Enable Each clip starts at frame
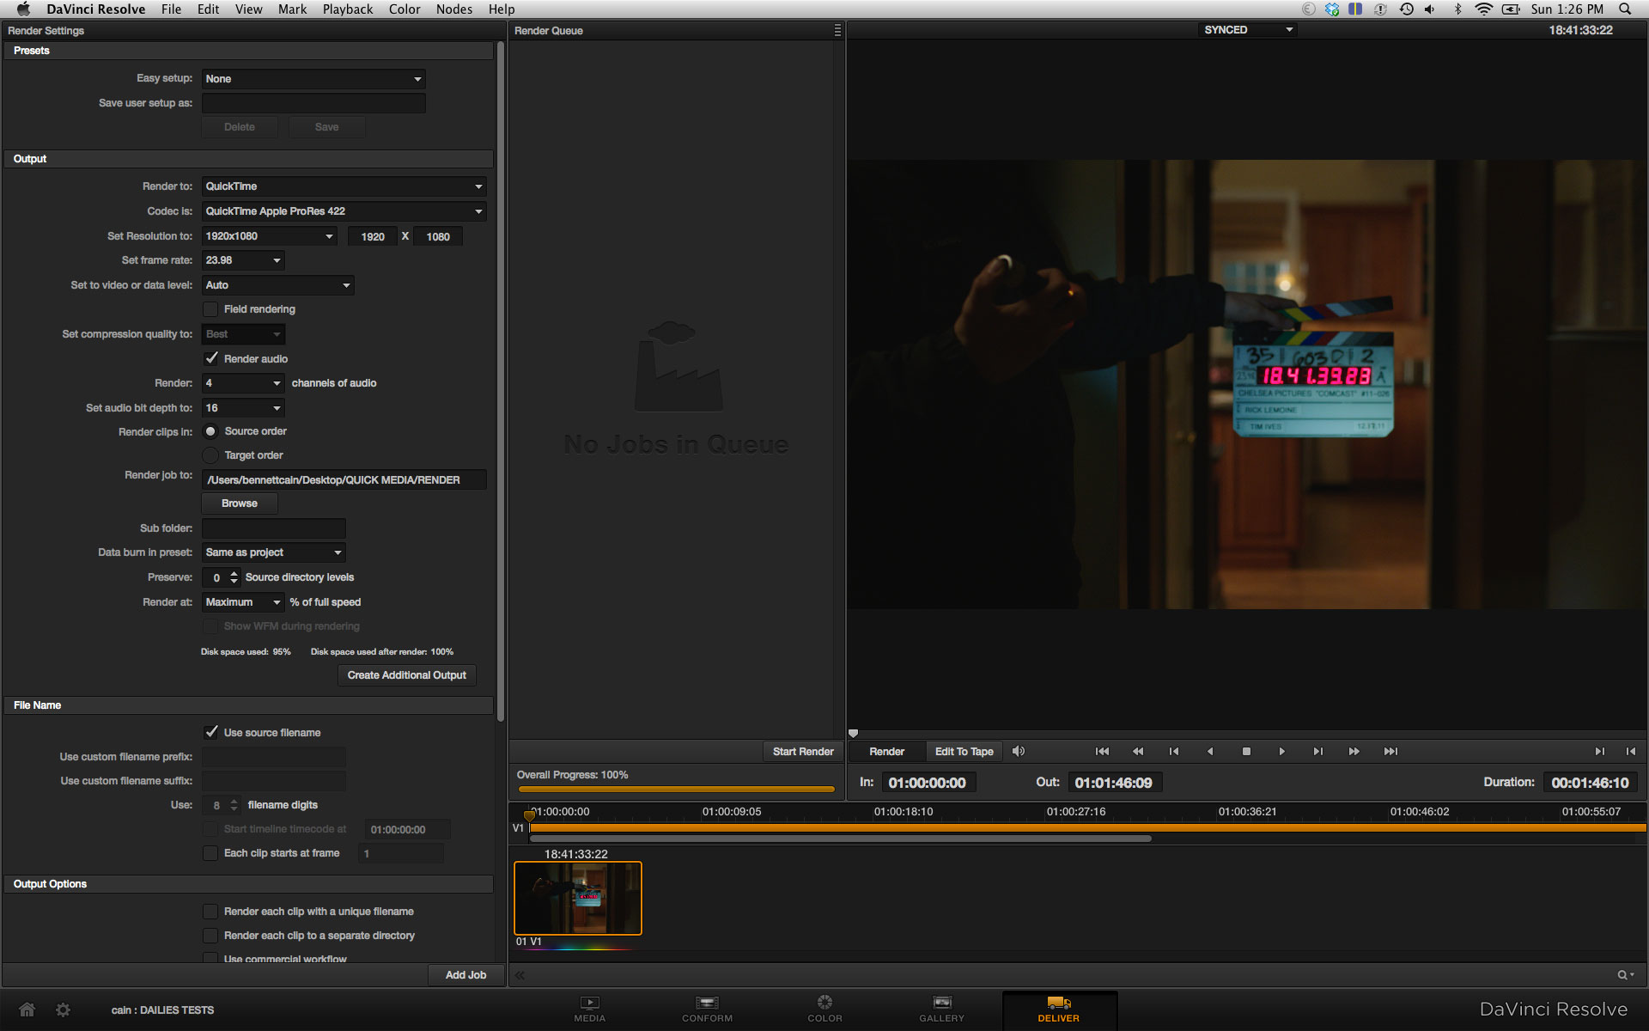 tap(210, 853)
